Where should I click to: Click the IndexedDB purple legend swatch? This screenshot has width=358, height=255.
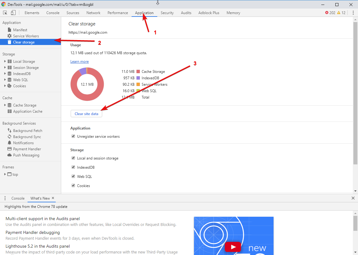(138, 78)
